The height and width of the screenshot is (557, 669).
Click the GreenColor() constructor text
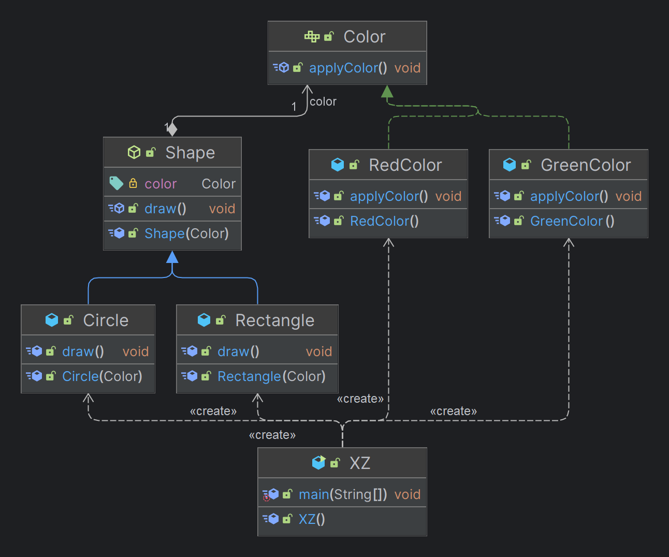tap(572, 221)
